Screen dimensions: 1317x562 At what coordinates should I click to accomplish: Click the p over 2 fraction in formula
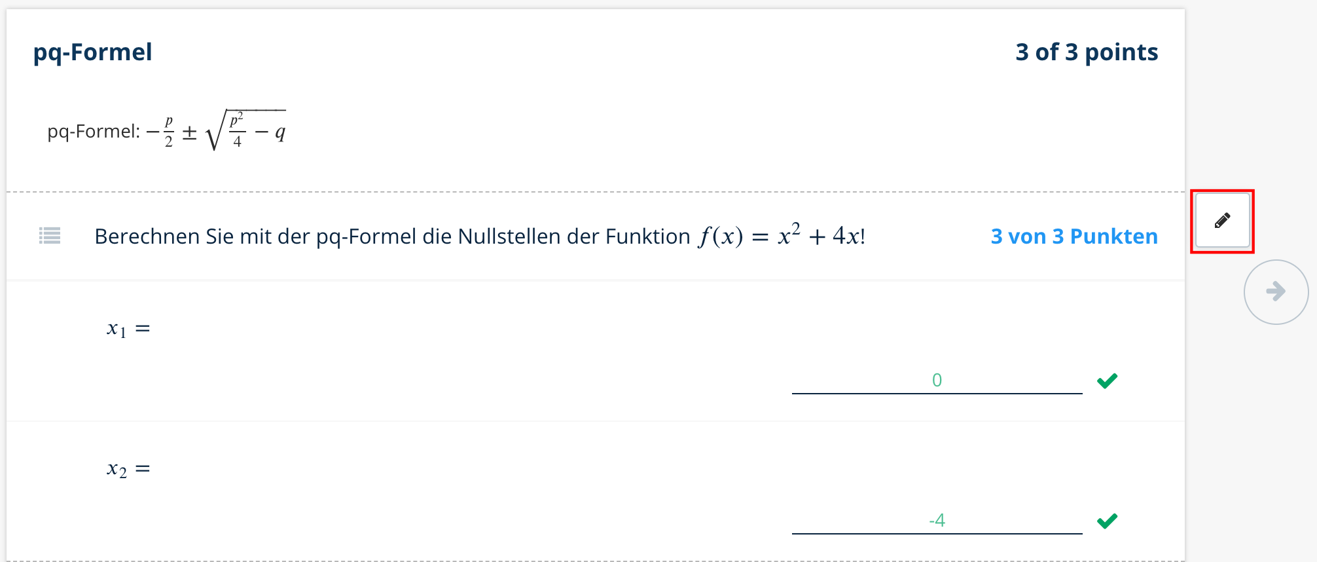pyautogui.click(x=169, y=131)
